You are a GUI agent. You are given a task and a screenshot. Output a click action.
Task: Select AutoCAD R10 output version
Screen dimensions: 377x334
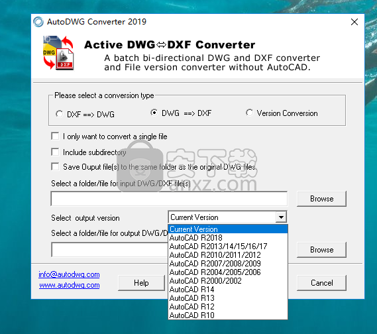pos(228,315)
